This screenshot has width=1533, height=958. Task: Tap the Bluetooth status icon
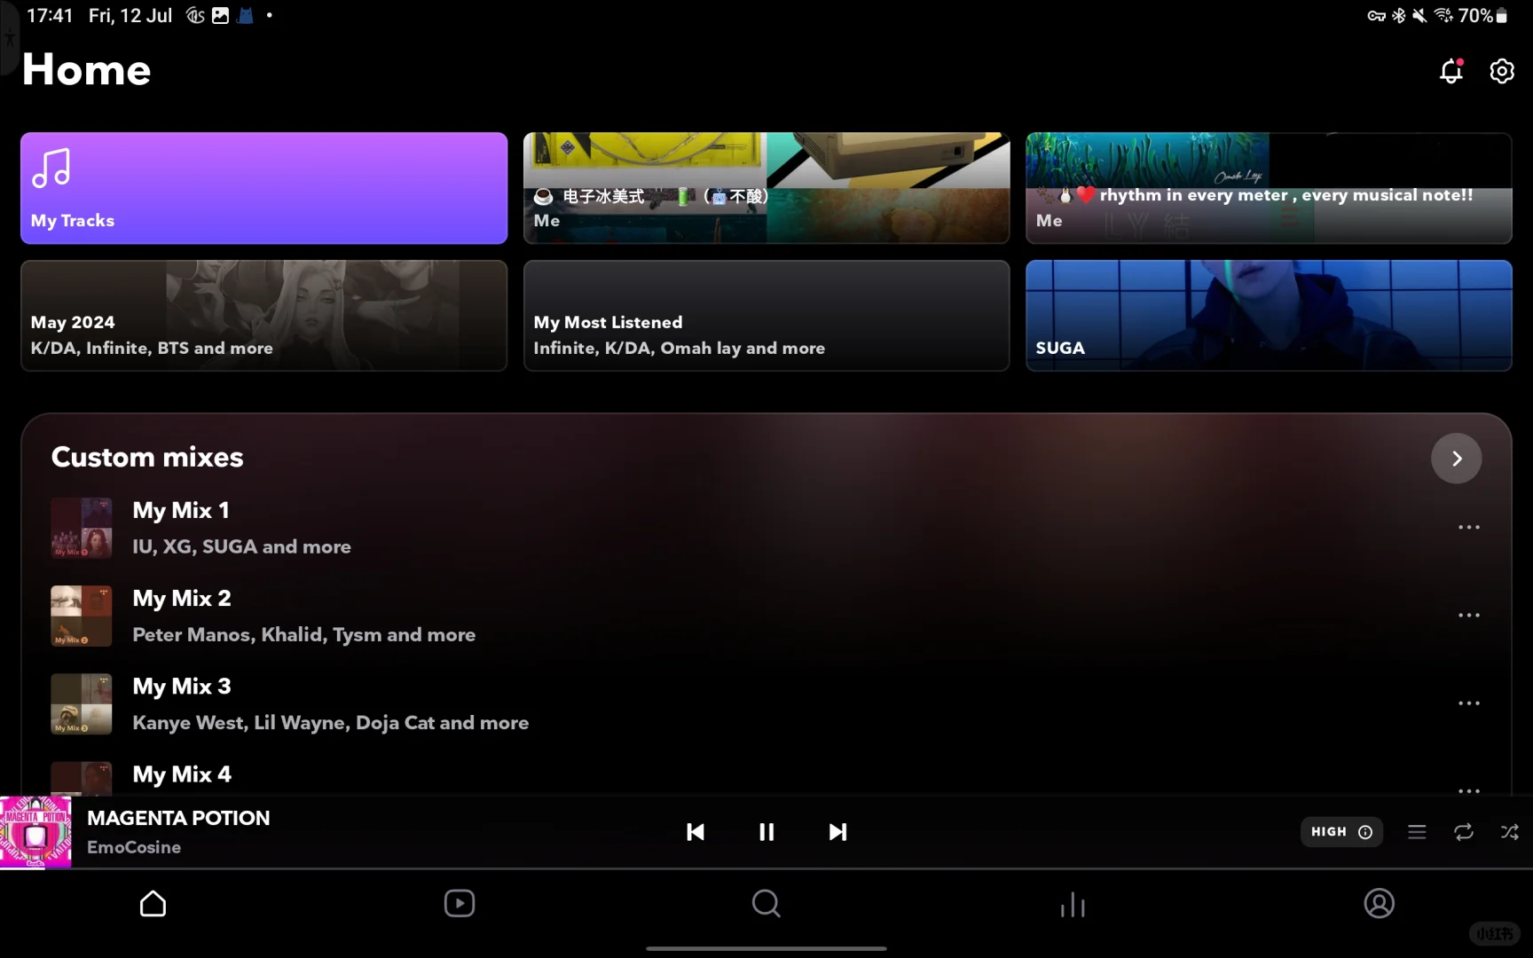click(x=1399, y=15)
